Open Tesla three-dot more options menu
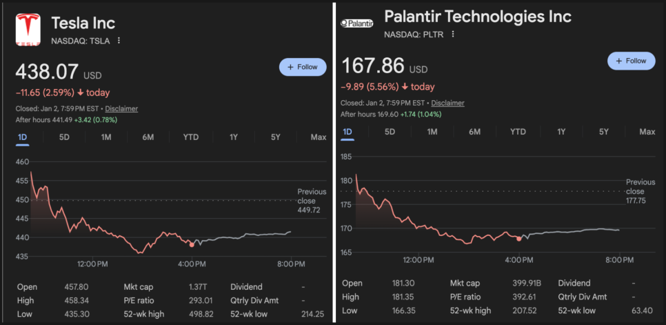Image resolution: width=666 pixels, height=325 pixels. point(119,41)
